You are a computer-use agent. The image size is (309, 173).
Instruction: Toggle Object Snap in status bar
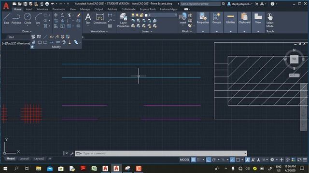tap(238, 160)
